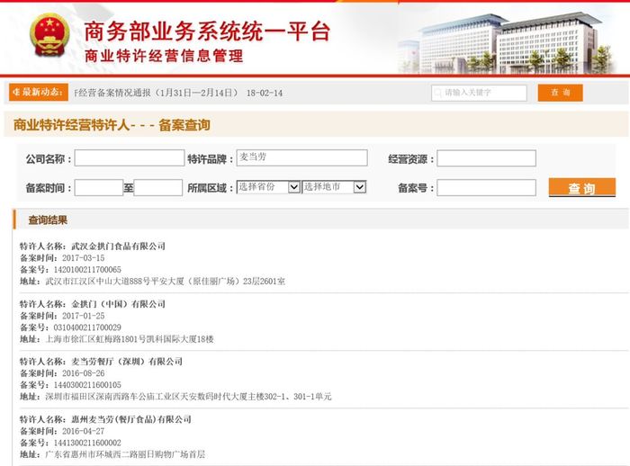The height and width of the screenshot is (466, 630).
Task: Focus the 公司名称 input field
Action: coord(130,157)
